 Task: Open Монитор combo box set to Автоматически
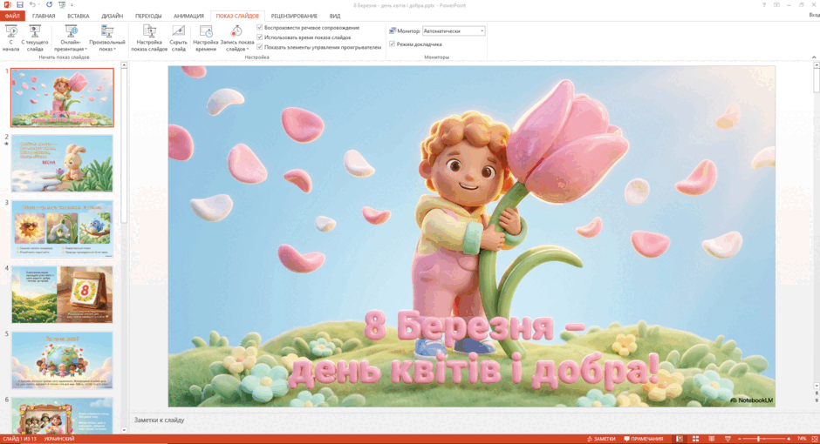click(454, 31)
